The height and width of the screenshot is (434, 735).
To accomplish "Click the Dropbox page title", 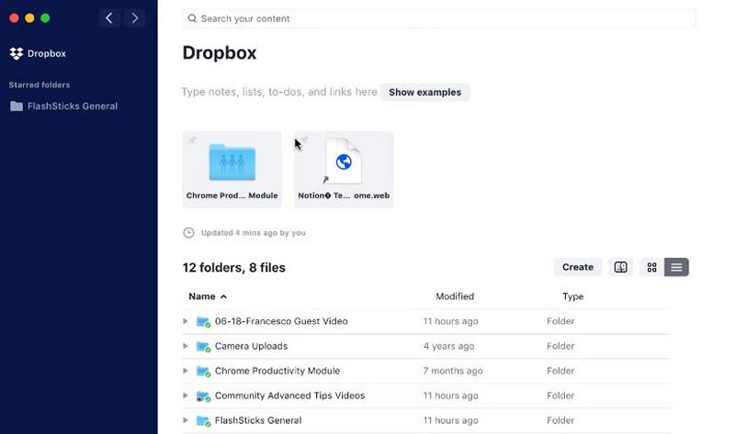I will 220,53.
